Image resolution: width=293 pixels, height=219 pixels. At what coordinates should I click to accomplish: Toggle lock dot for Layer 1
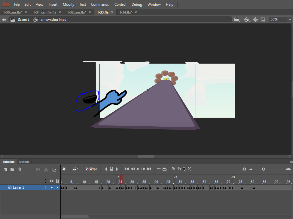click(x=57, y=187)
